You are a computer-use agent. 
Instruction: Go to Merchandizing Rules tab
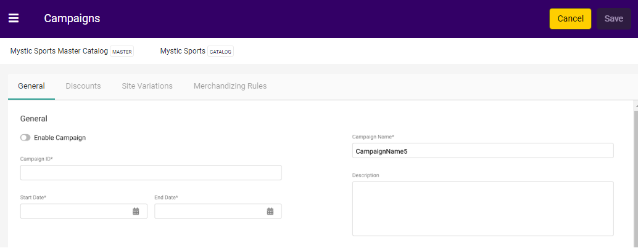point(230,86)
